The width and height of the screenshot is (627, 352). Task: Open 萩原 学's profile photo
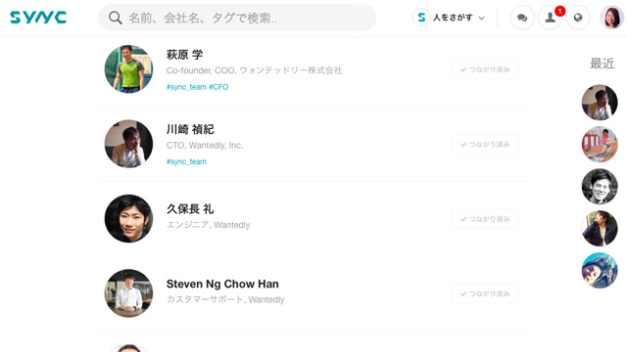pyautogui.click(x=128, y=69)
